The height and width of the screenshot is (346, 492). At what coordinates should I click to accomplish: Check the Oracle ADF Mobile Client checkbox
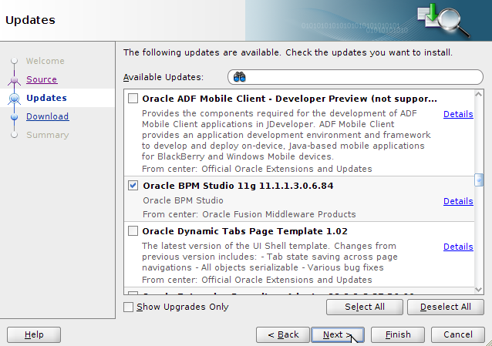coord(133,99)
